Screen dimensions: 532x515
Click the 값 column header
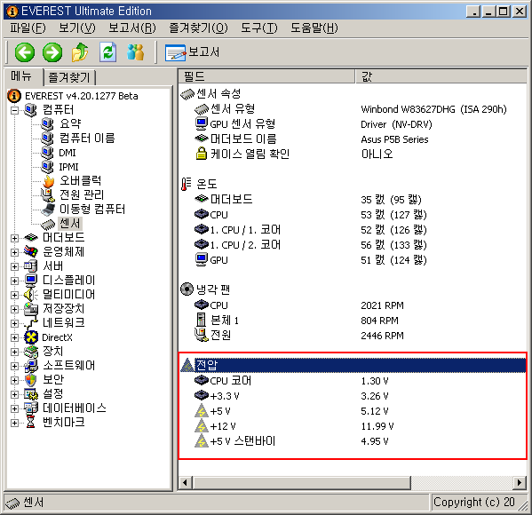click(441, 76)
